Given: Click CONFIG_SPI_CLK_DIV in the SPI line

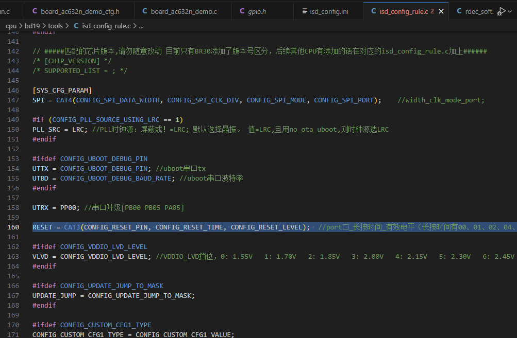Looking at the screenshot, I should 203,100.
